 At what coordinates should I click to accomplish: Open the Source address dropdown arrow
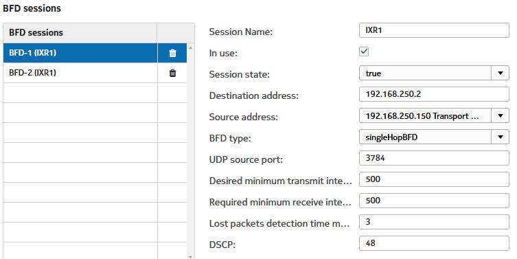501,115
